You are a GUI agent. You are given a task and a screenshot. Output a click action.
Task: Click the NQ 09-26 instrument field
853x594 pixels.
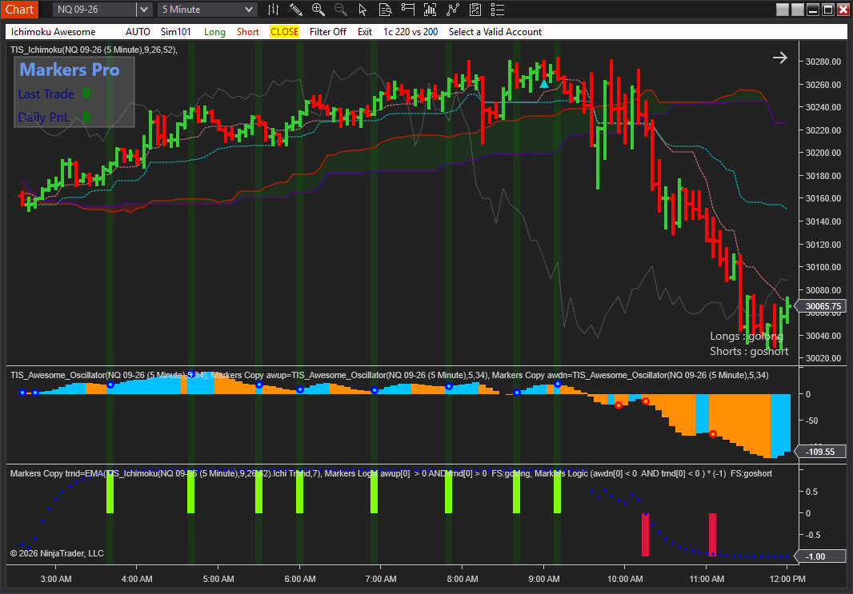[x=94, y=10]
